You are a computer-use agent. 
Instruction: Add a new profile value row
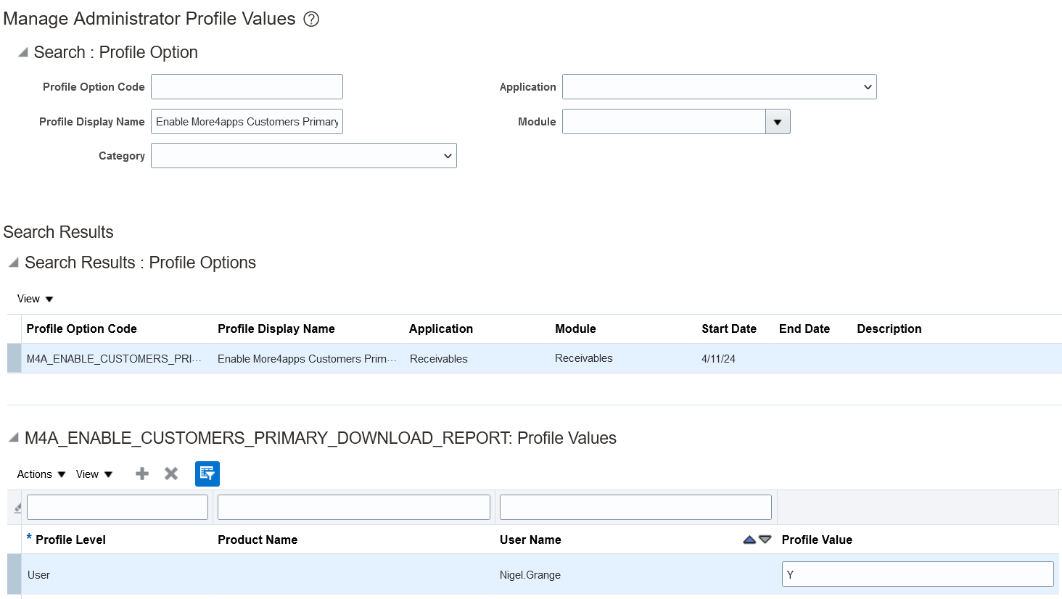point(142,474)
